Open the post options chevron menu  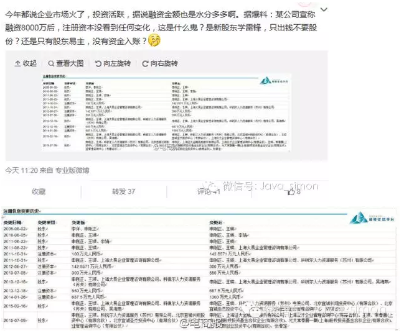[x=324, y=10]
